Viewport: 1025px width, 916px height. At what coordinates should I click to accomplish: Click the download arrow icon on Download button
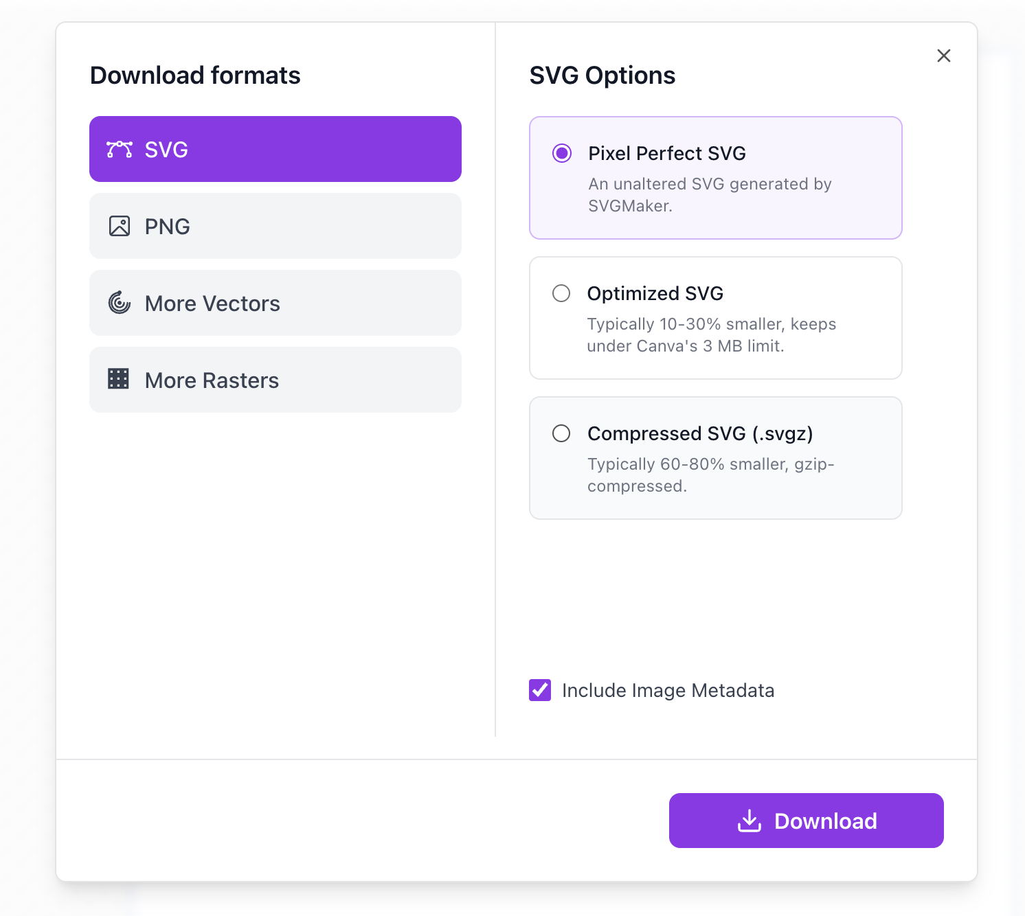[x=750, y=821]
